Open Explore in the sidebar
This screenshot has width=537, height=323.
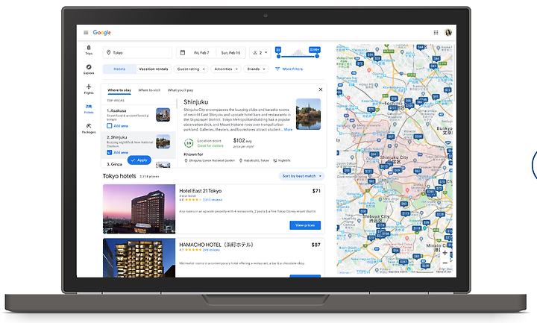tap(89, 69)
